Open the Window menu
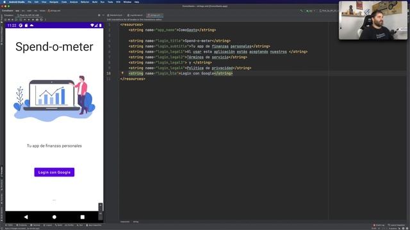 click(x=127, y=2)
